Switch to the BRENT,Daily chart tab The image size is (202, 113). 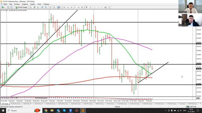click(x=100, y=104)
